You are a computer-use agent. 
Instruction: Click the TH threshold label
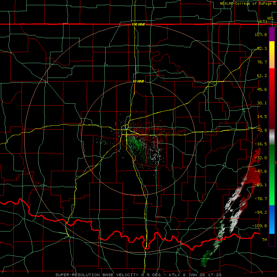[x=264, y=240]
